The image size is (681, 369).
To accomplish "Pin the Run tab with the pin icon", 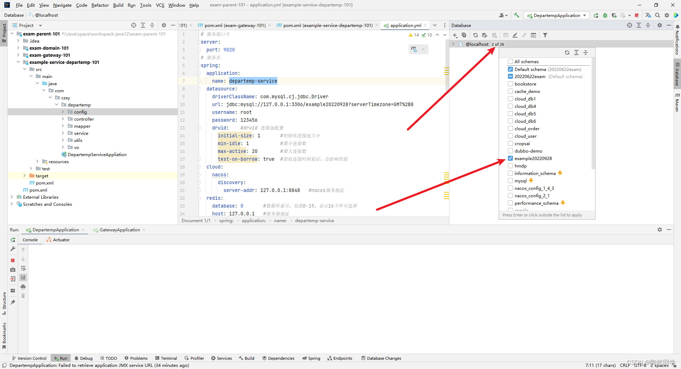I will coord(13,302).
